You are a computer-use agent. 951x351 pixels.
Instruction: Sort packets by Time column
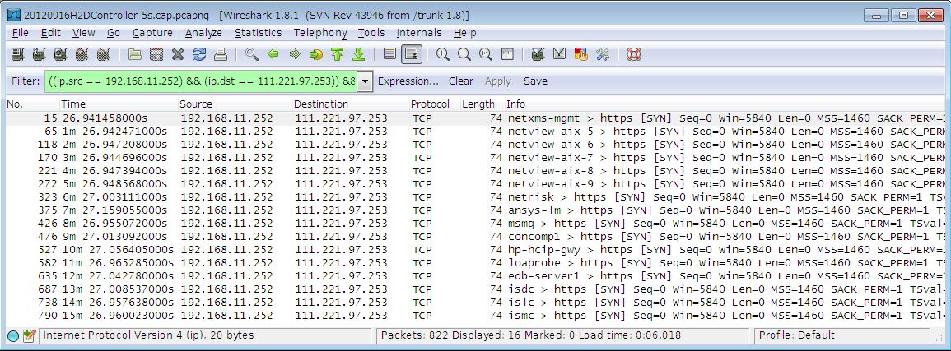tap(119, 104)
